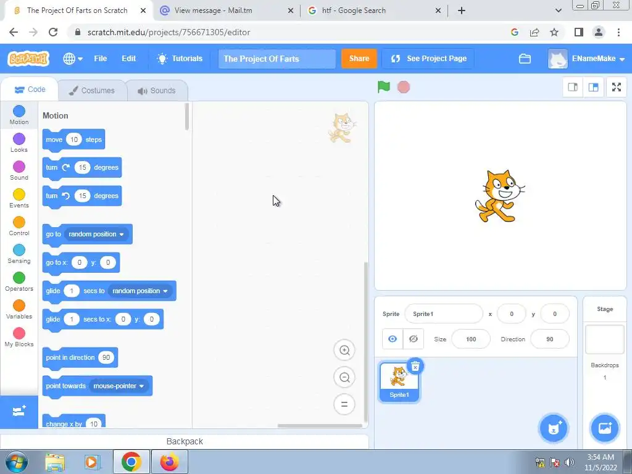This screenshot has height=474, width=632.
Task: Switch to the Mail.tm browser tab
Action: [226, 10]
